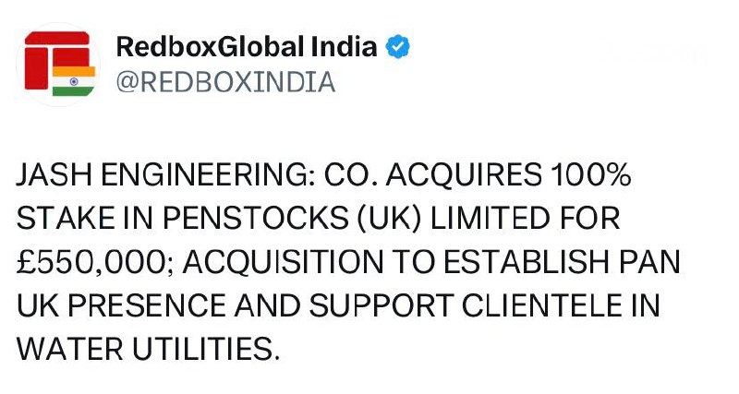
Task: Open the RedboxGlobal India display name
Action: pyautogui.click(x=247, y=46)
